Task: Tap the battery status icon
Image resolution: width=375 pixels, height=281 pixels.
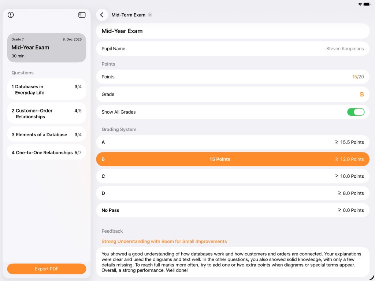Action: click(x=367, y=4)
